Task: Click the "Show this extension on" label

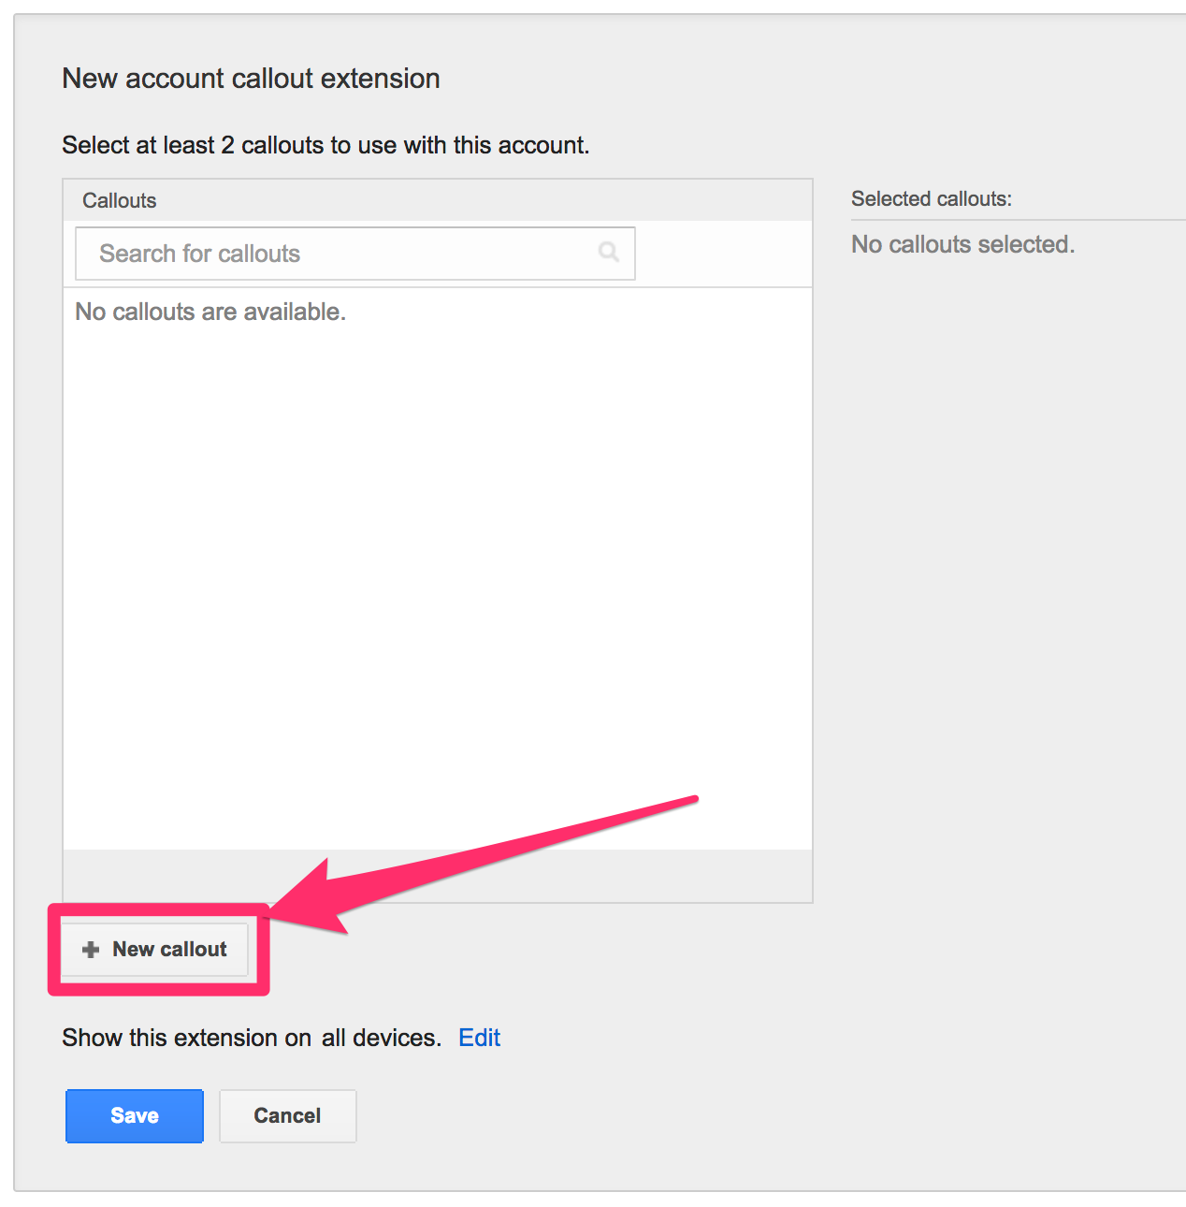Action: 186,1038
